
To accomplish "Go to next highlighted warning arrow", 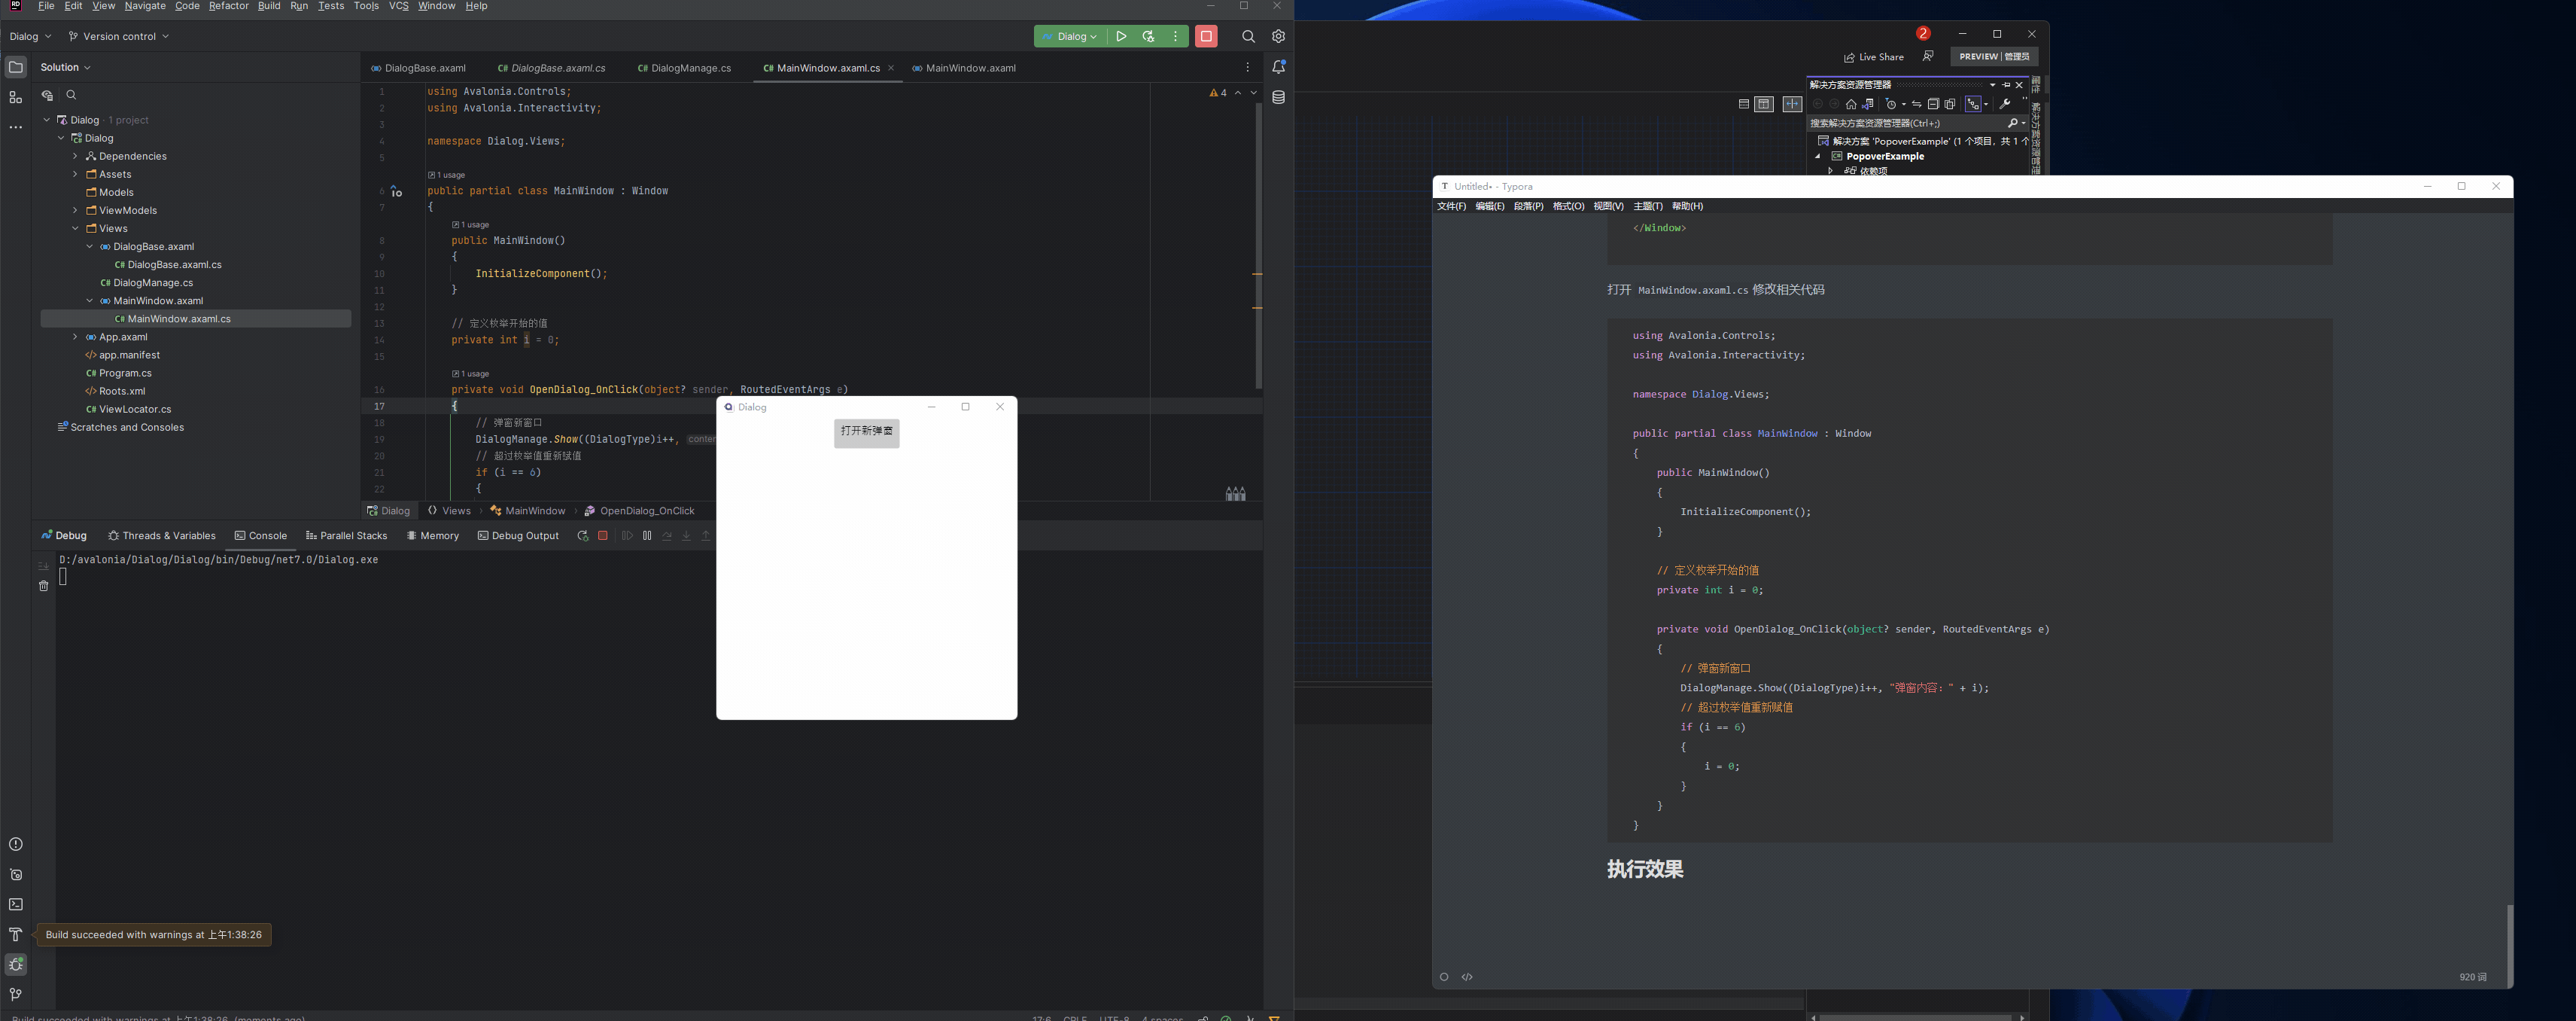I will tap(1254, 93).
